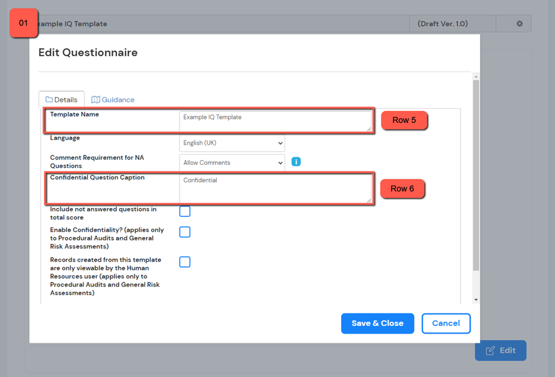Click the red Row 6 callout label
Viewport: 555px width, 377px height.
coord(402,188)
